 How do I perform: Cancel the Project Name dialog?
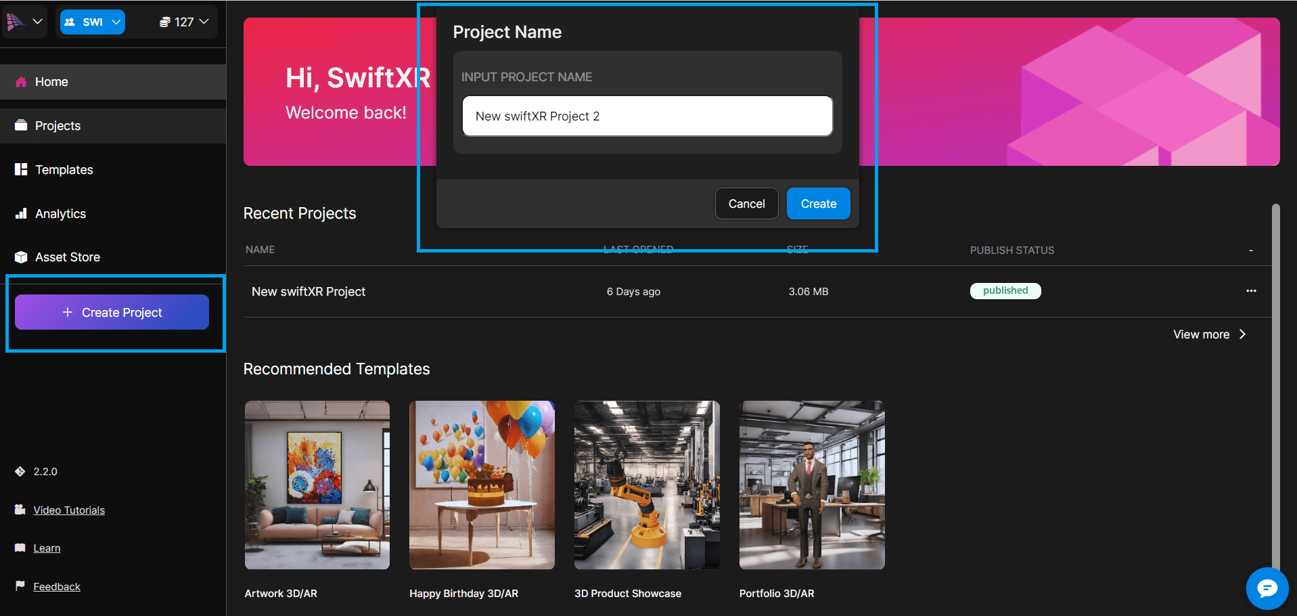(x=746, y=204)
